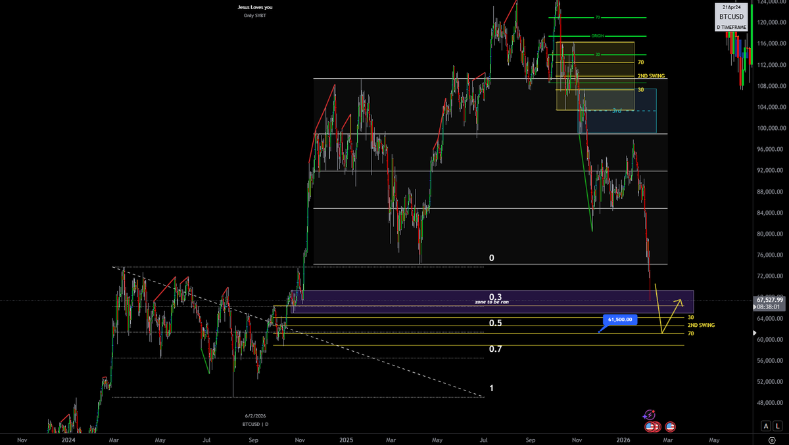This screenshot has height=445, width=789.
Task: Open the chart settings gear icon
Action: tap(771, 439)
